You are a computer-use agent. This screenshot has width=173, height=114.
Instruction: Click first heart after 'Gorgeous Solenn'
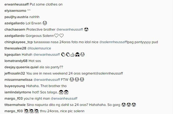[56, 36]
